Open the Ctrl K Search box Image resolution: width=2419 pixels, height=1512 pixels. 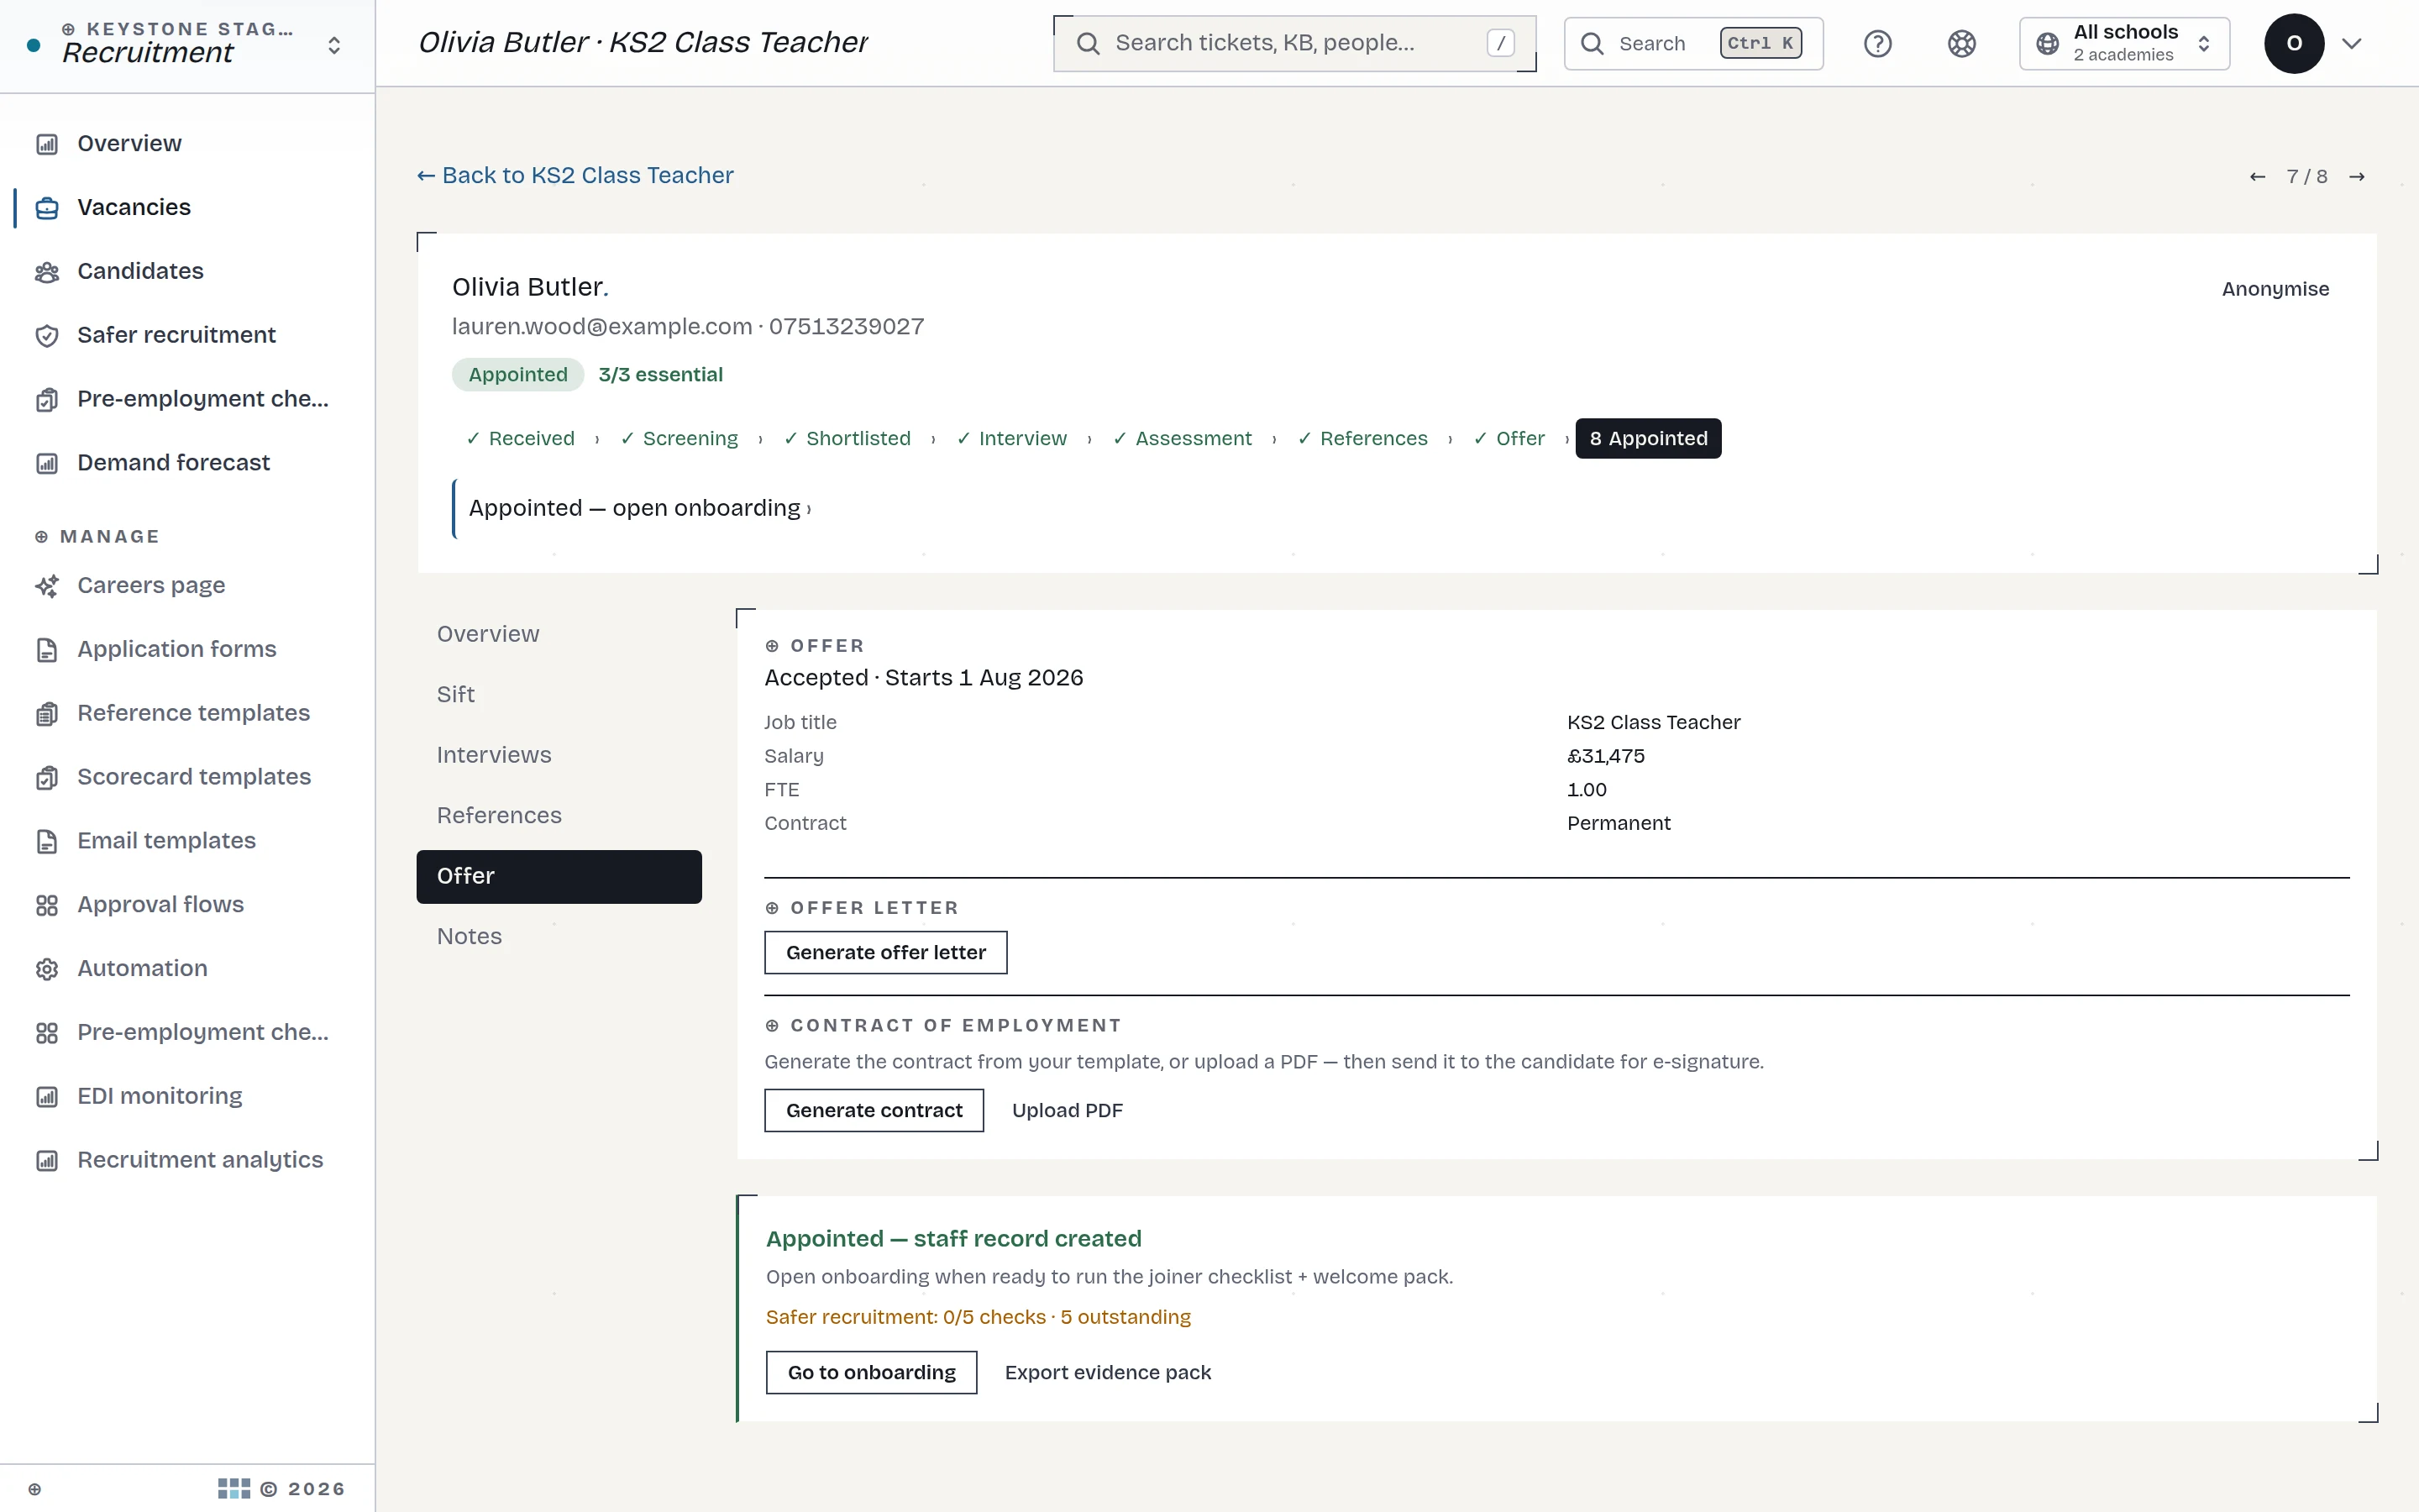1693,44
